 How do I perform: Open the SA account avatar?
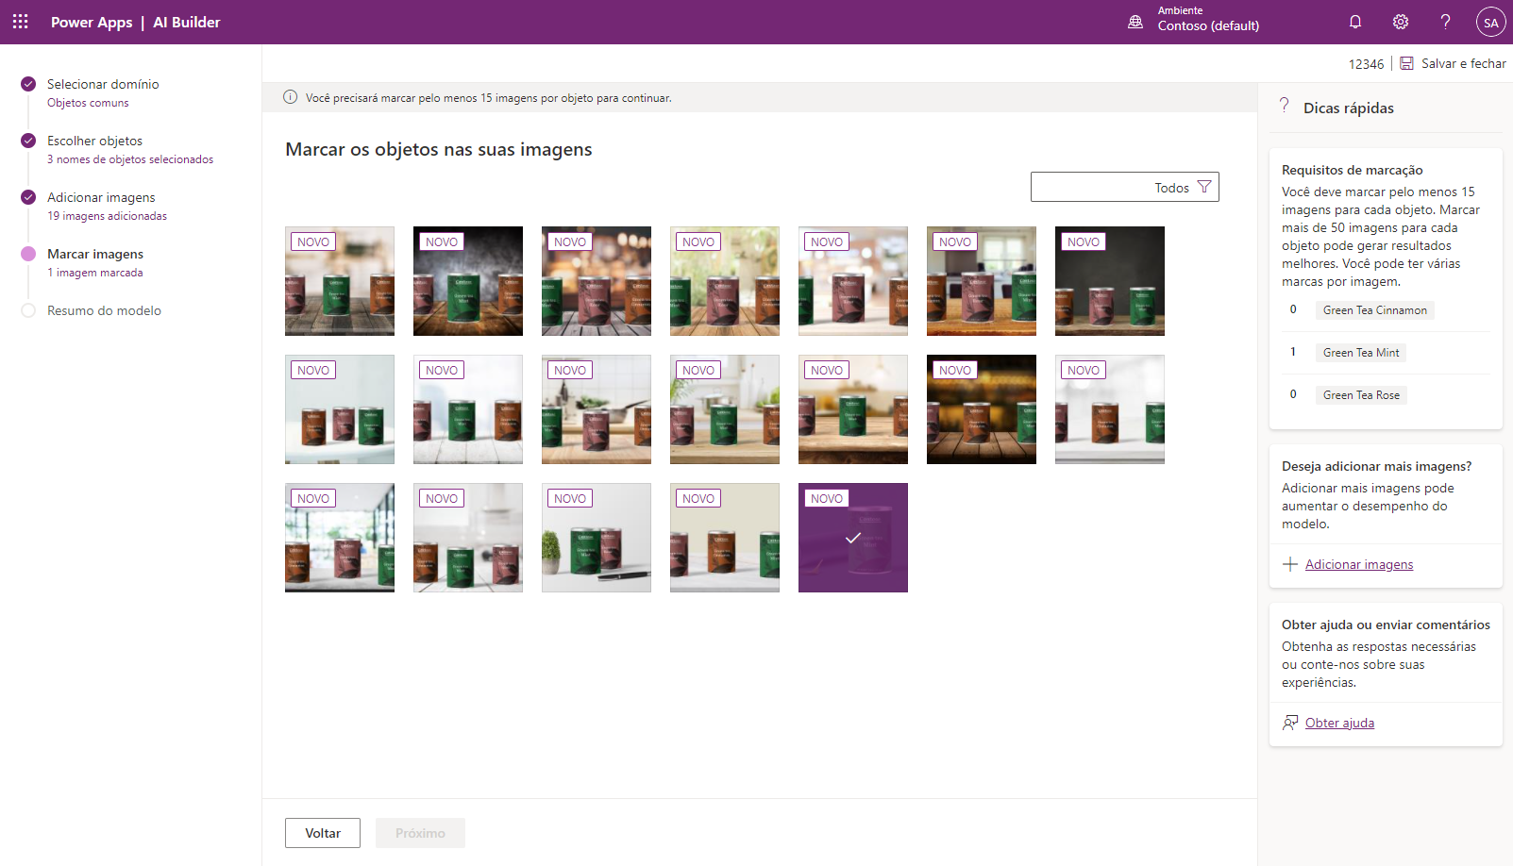click(1490, 23)
